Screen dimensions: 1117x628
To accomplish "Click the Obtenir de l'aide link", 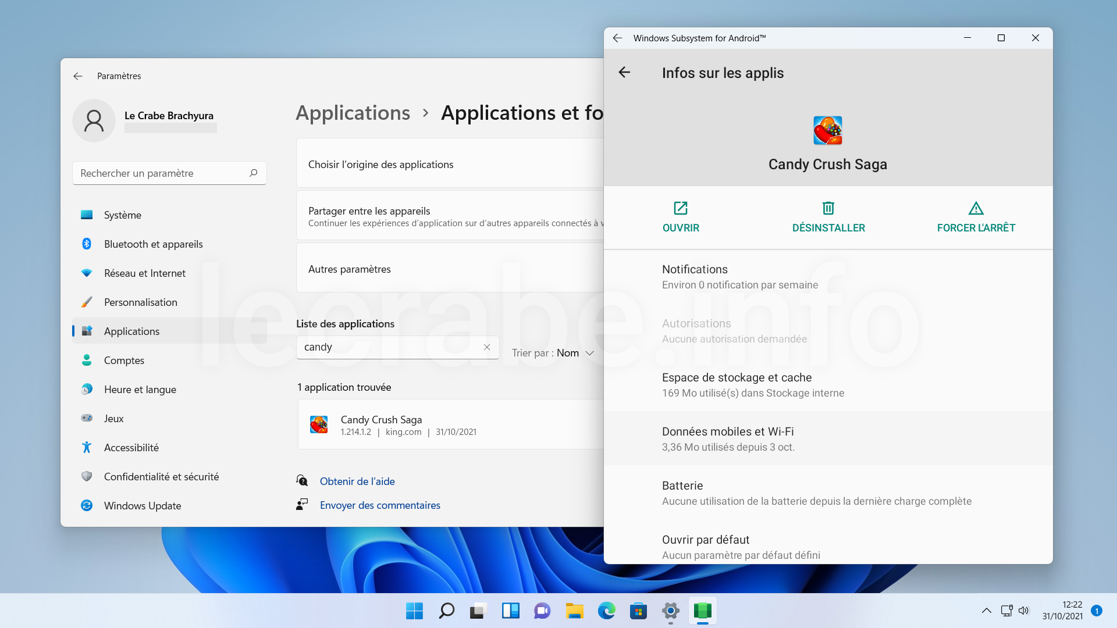I will (357, 481).
